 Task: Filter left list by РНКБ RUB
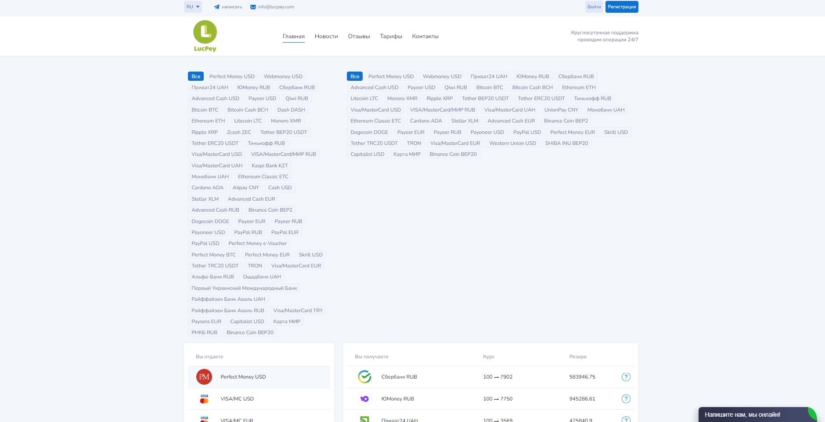click(x=204, y=332)
